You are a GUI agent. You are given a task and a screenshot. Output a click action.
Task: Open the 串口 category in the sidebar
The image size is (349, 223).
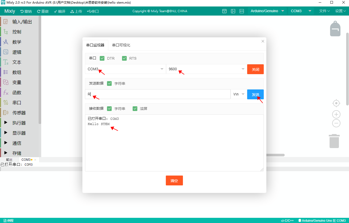click(17, 103)
